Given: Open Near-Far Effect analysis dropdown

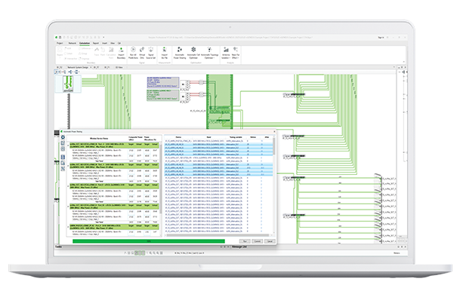Looking at the screenshot, I should click(x=236, y=53).
